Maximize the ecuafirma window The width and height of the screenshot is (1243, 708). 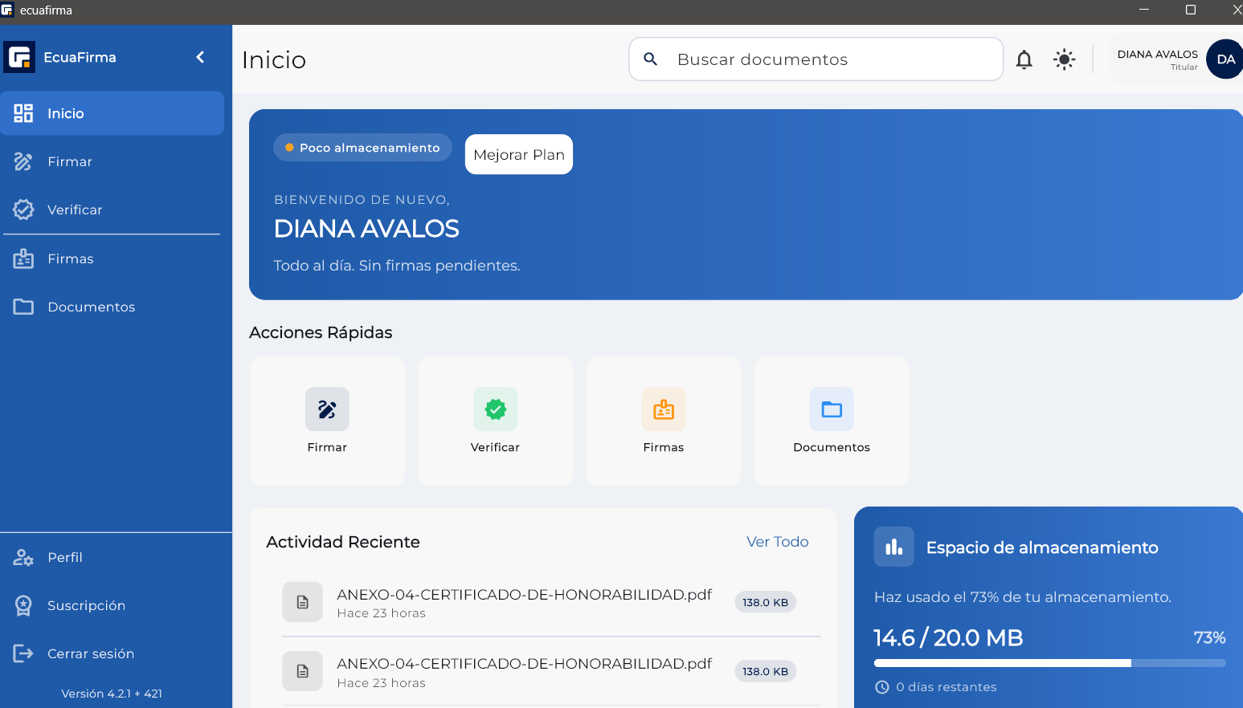pos(1191,10)
